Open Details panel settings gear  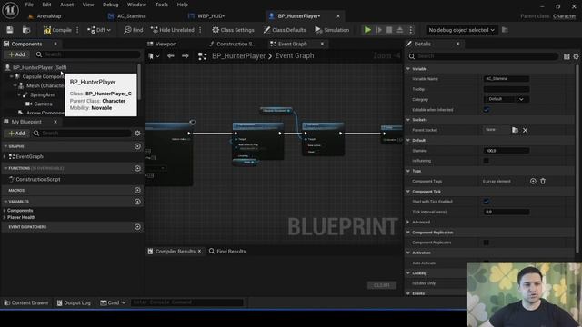tap(576, 56)
